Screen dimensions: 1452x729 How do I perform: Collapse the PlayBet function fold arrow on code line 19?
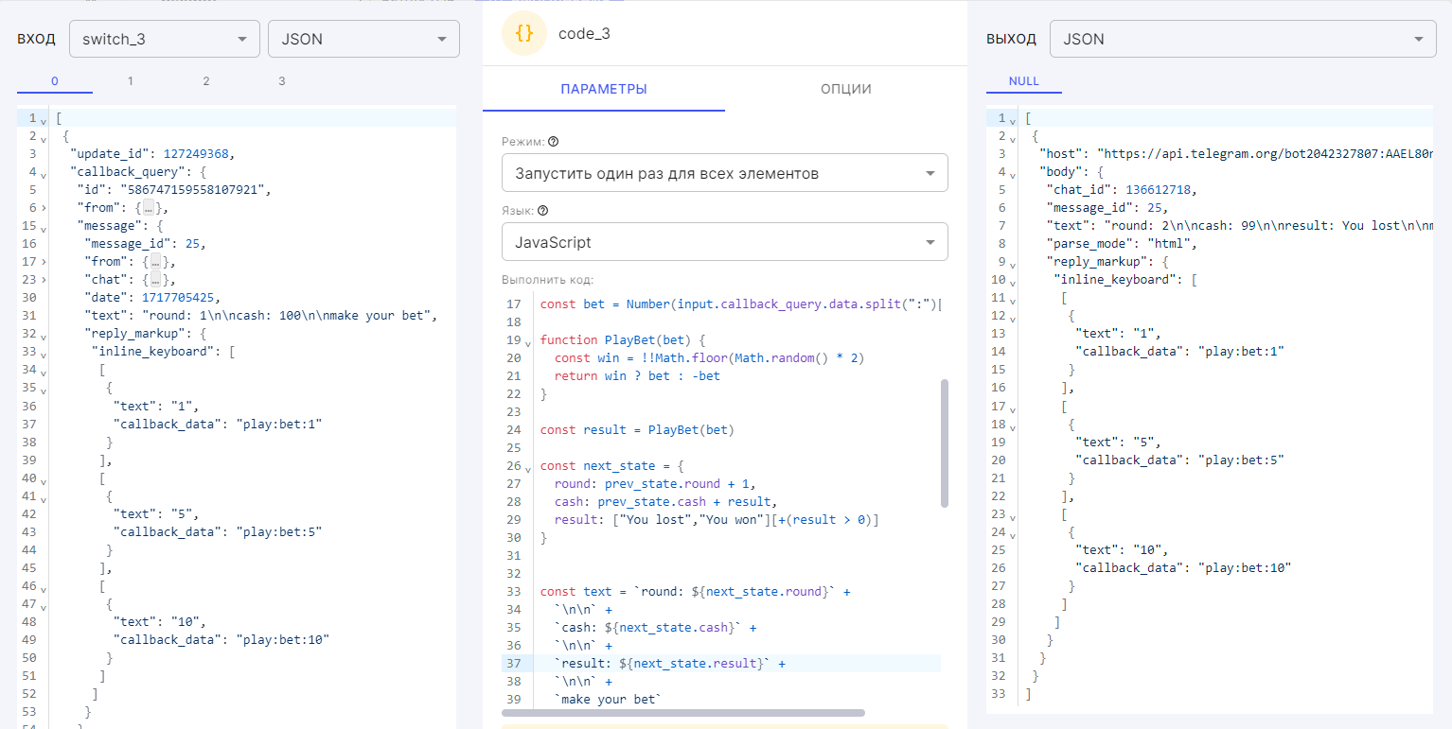pos(528,341)
